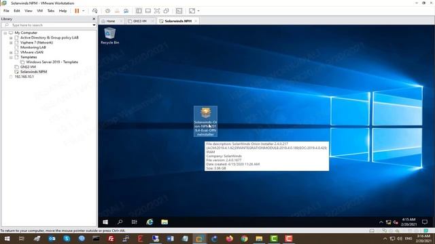435x244 pixels.
Task: Open the snapshot manager
Action: (x=126, y=11)
